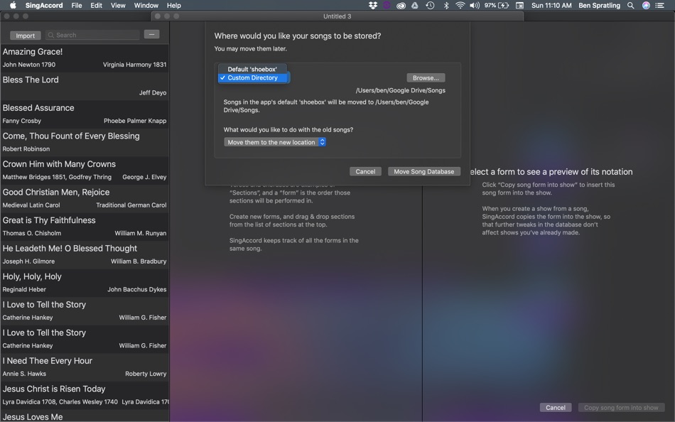The height and width of the screenshot is (422, 675).
Task: Open the Apple menu
Action: pos(13,5)
